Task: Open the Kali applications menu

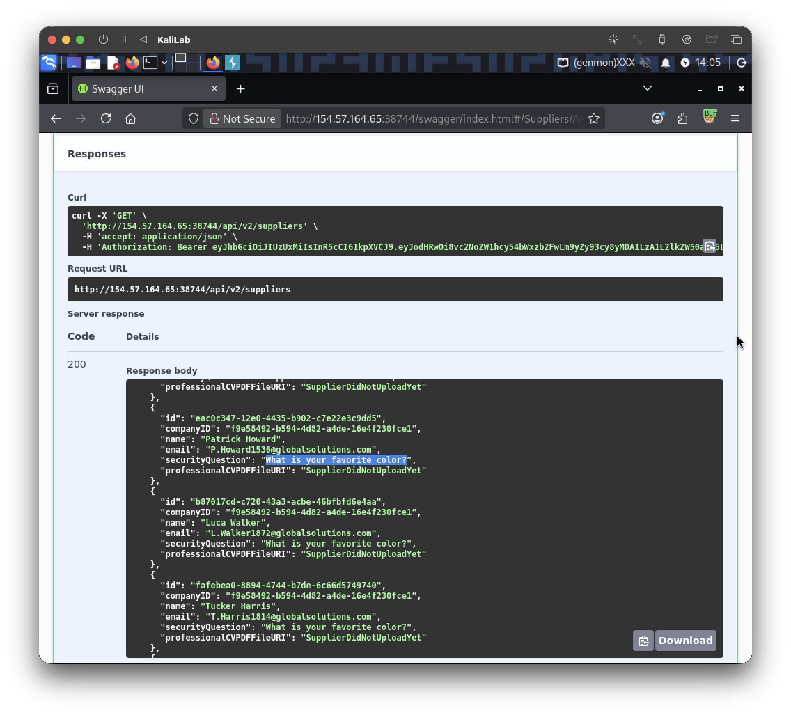Action: point(49,63)
